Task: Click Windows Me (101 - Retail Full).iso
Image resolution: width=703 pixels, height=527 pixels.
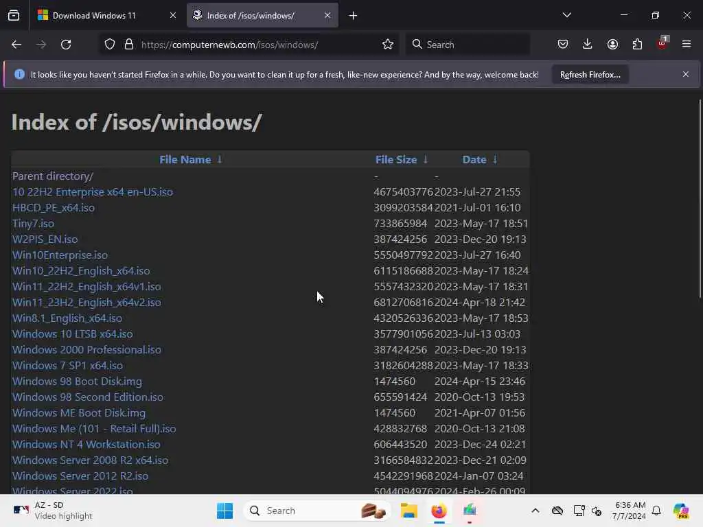Action: pos(94,429)
